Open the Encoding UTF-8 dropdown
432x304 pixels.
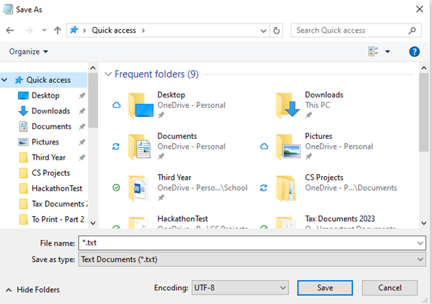(240, 288)
